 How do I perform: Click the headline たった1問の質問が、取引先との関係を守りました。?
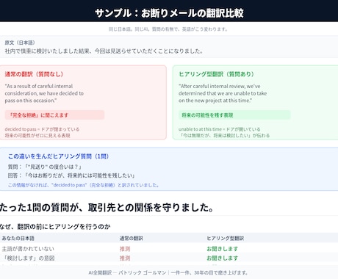point(107,208)
